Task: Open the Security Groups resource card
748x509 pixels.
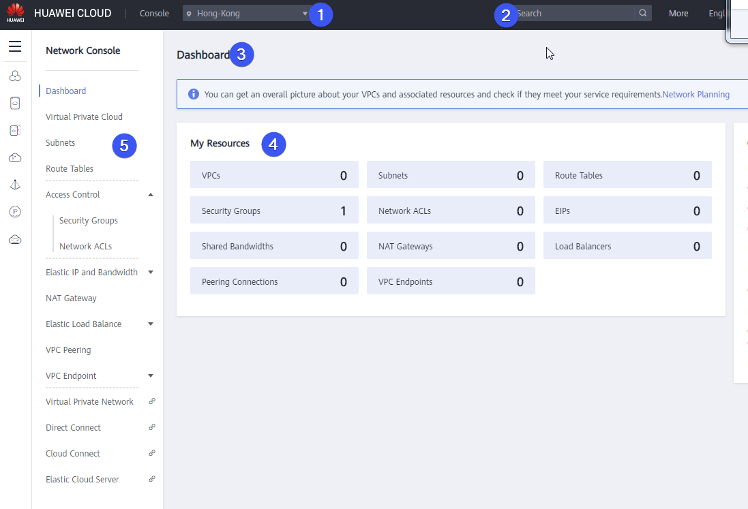Action: pos(274,210)
